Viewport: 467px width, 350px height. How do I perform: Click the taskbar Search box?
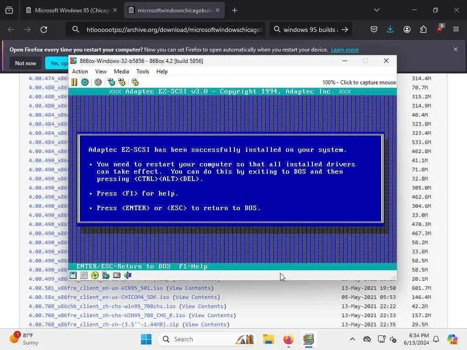208,339
